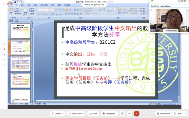
Task: Click the Office button in PowerPoint
Action: (x=10, y=3)
